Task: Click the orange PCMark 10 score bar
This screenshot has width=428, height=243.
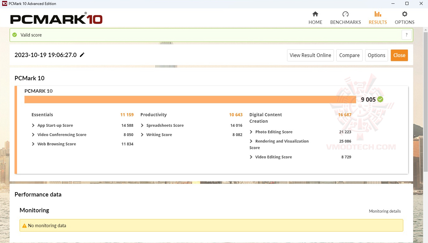Action: [x=190, y=99]
